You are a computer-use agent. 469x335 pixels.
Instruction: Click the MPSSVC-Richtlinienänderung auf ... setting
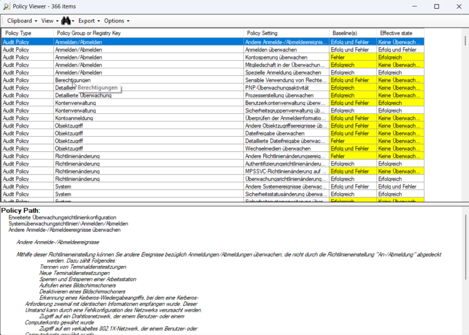[x=286, y=172]
